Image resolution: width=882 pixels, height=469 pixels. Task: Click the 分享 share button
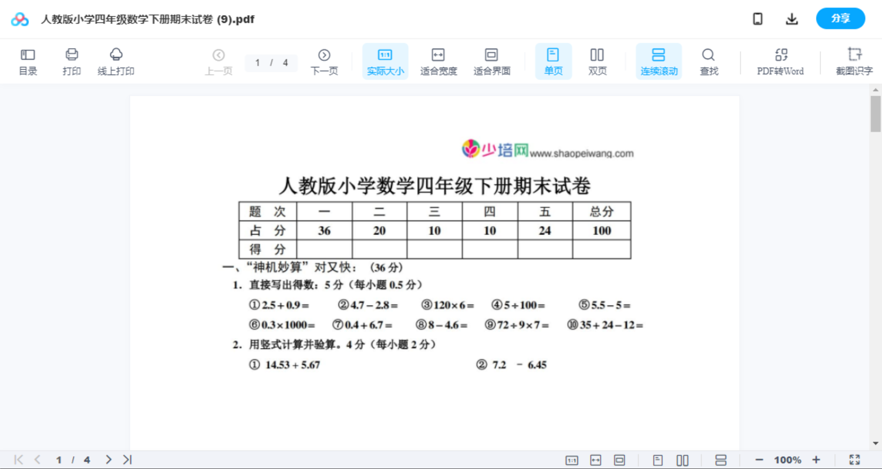pos(840,18)
